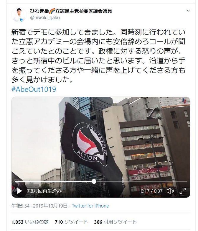Image resolution: width=198 pixels, height=231 pixels.
Task: Mute the video with the speaker icon
Action: (170, 191)
